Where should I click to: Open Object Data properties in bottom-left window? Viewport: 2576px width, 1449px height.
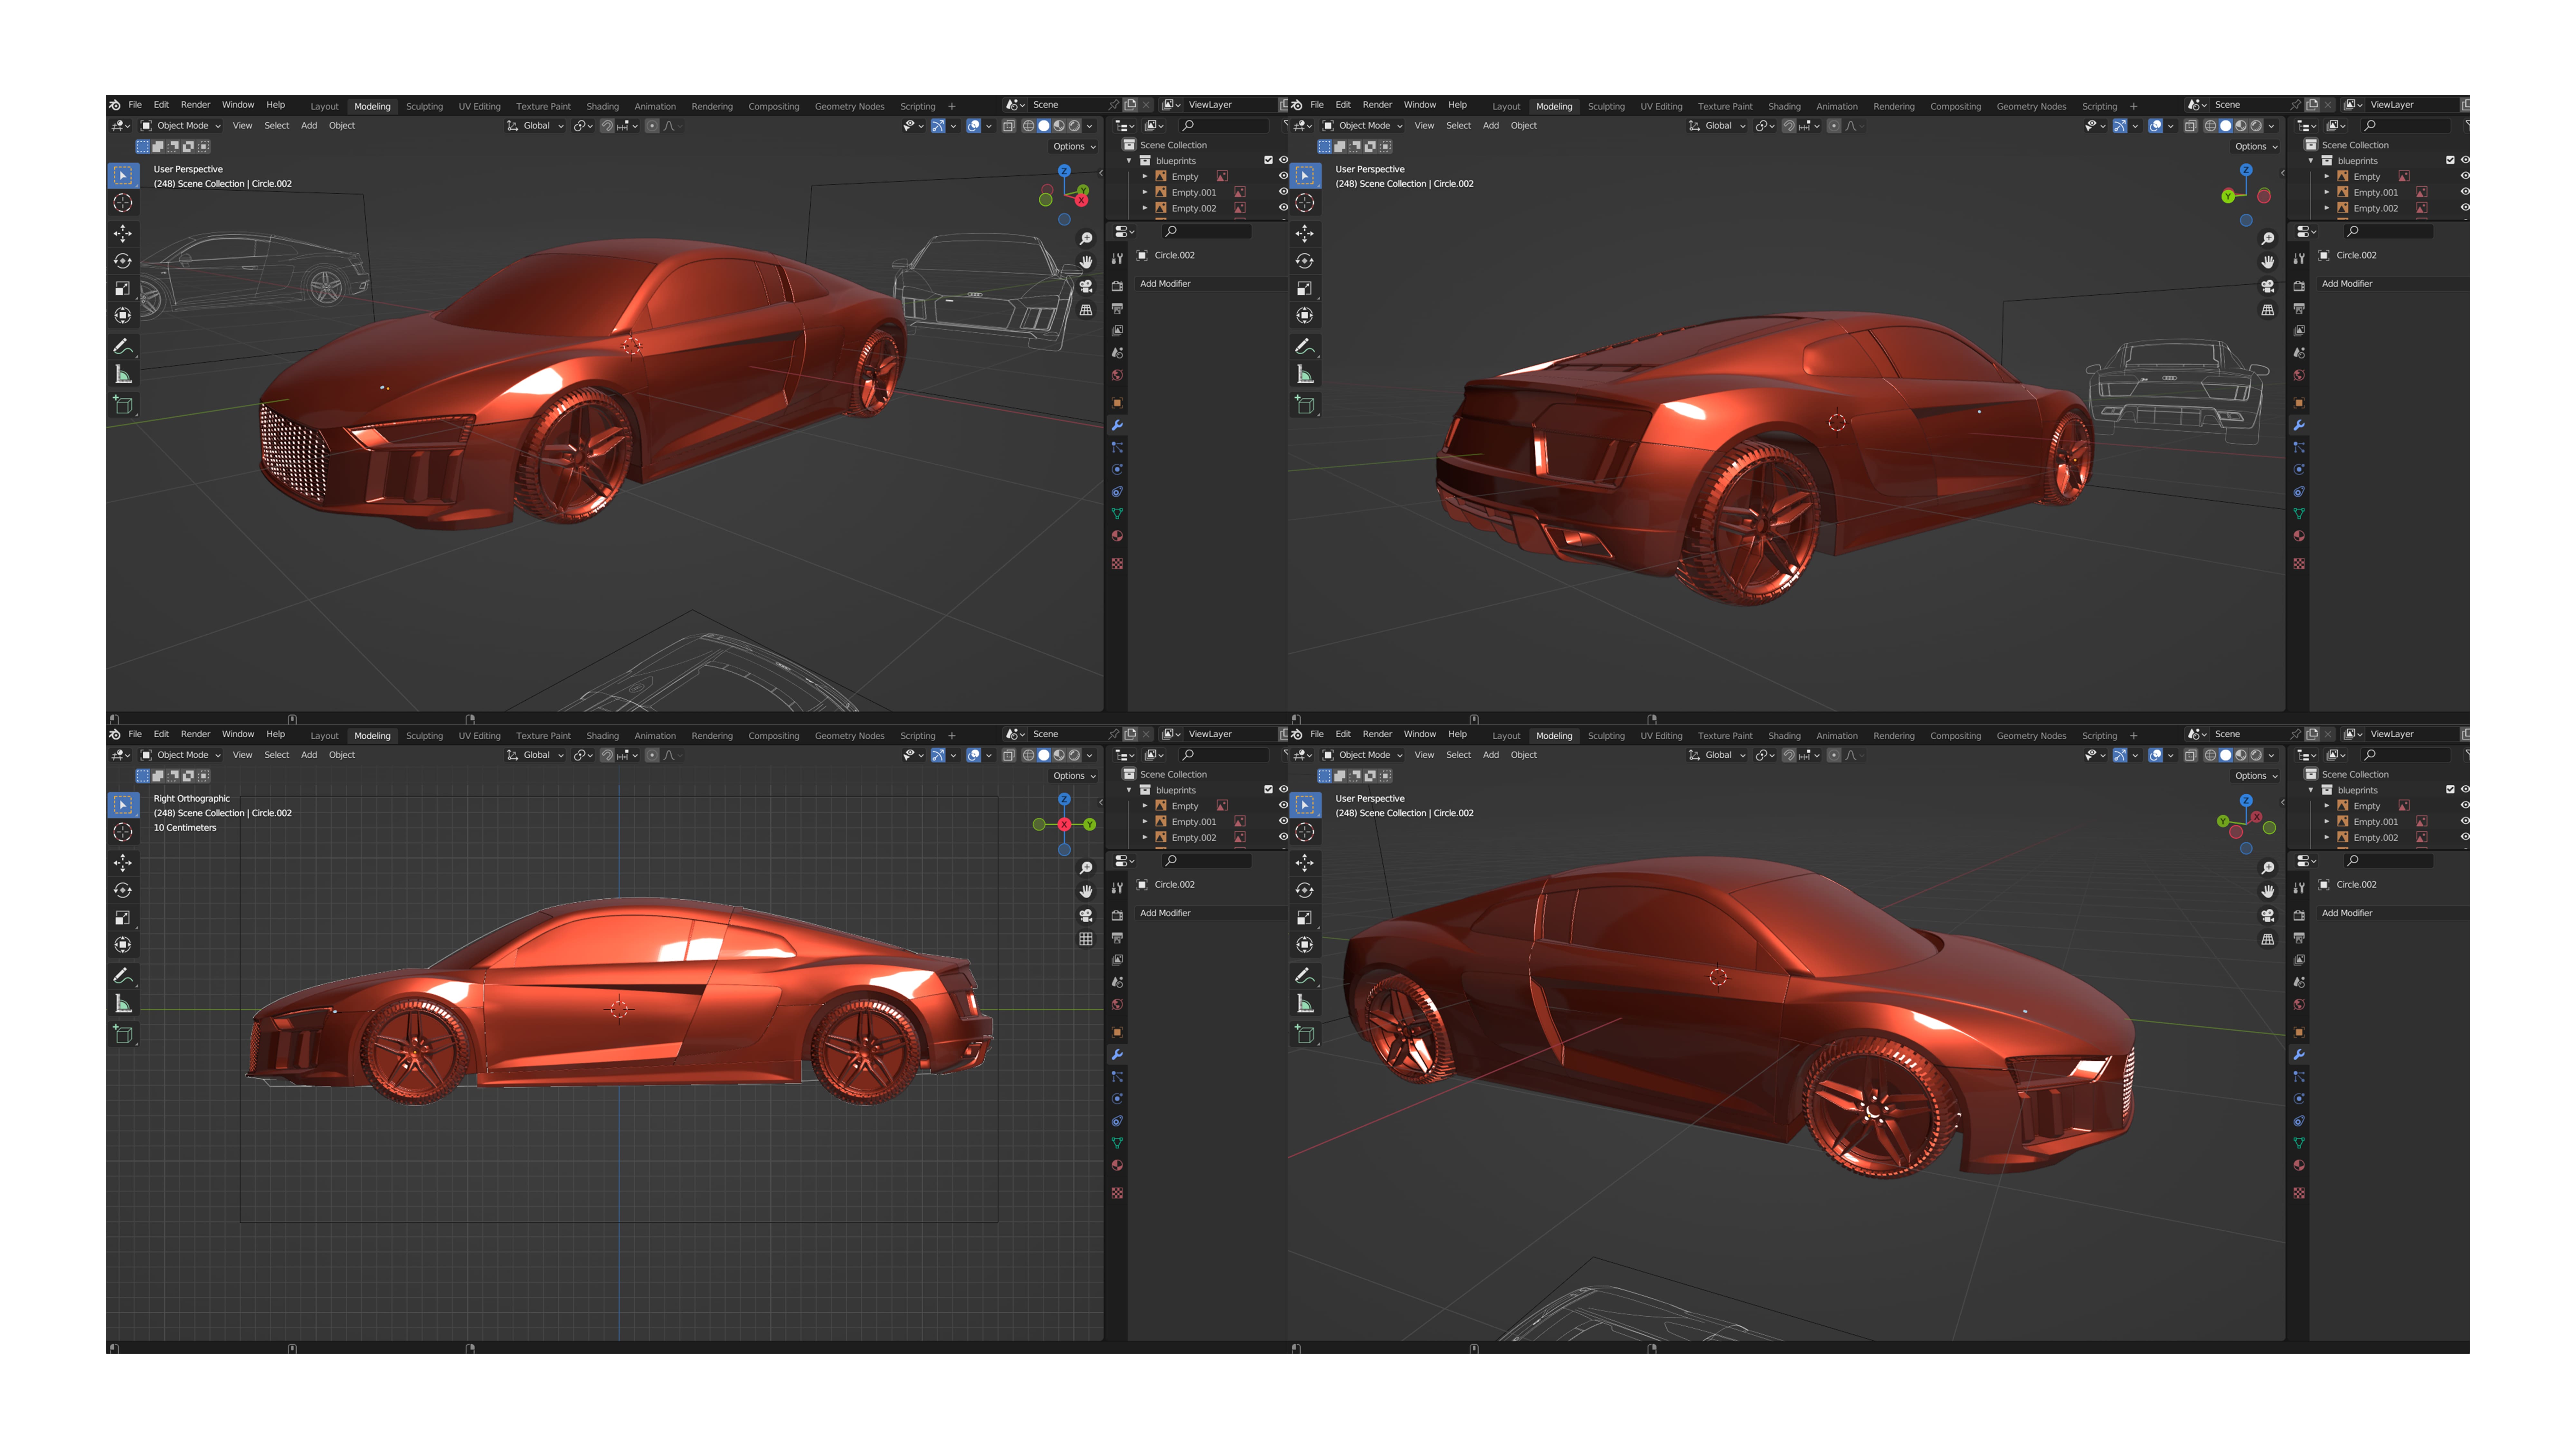point(1117,1143)
